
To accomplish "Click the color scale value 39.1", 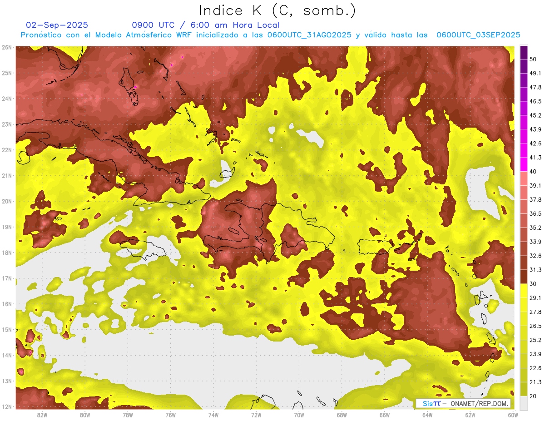I will 535,185.
